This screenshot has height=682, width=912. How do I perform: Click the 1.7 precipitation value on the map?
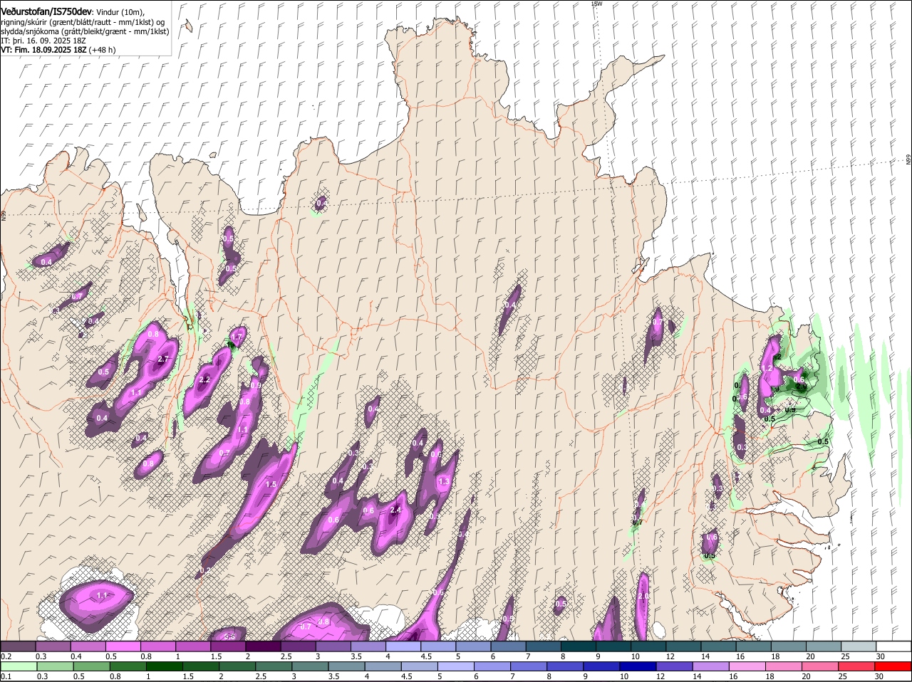click(x=237, y=335)
